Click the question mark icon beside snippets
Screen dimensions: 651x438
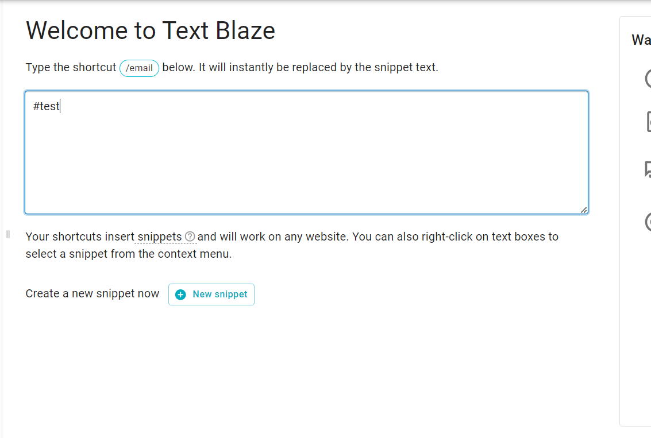coord(190,236)
